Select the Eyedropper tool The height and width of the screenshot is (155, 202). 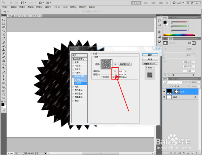pyautogui.click(x=4, y=38)
